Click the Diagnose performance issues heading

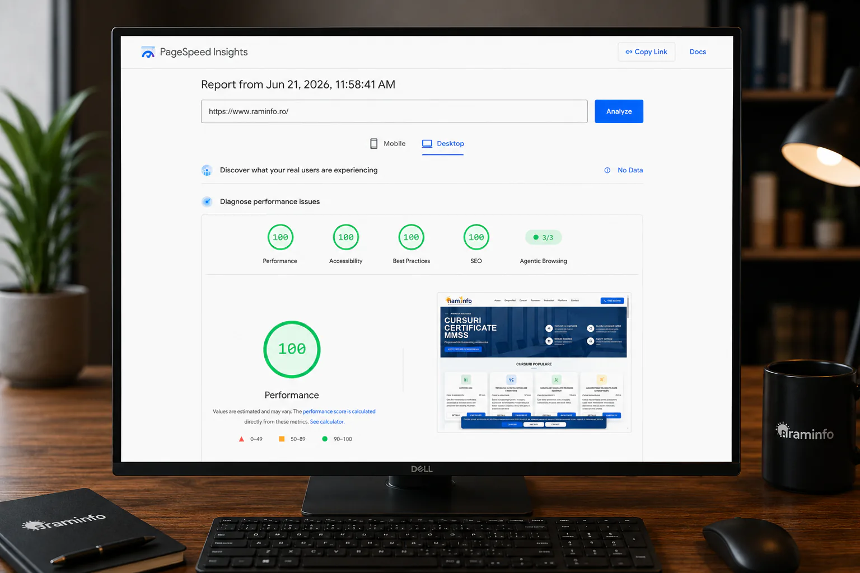click(x=270, y=201)
